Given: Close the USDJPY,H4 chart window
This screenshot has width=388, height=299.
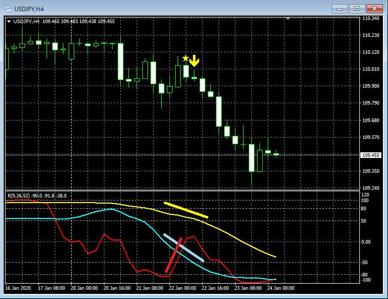Looking at the screenshot, I should point(374,9).
